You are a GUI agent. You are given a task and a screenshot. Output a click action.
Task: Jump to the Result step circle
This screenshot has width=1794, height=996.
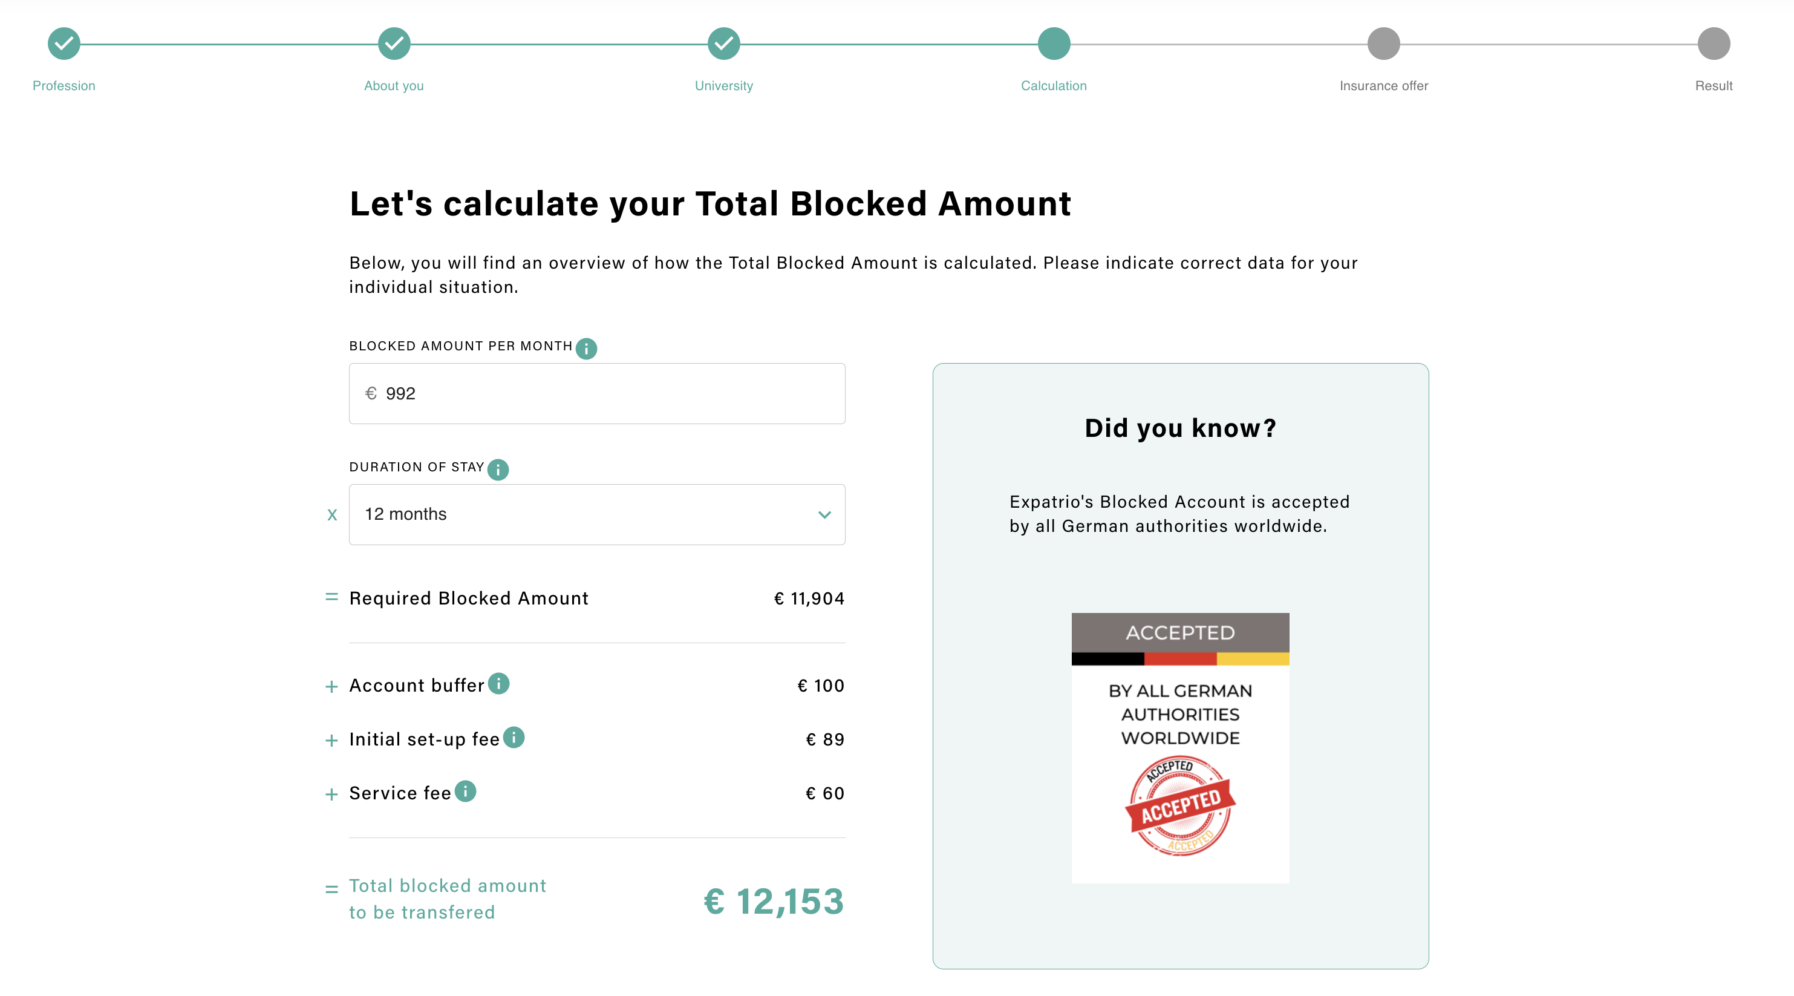[x=1714, y=44]
